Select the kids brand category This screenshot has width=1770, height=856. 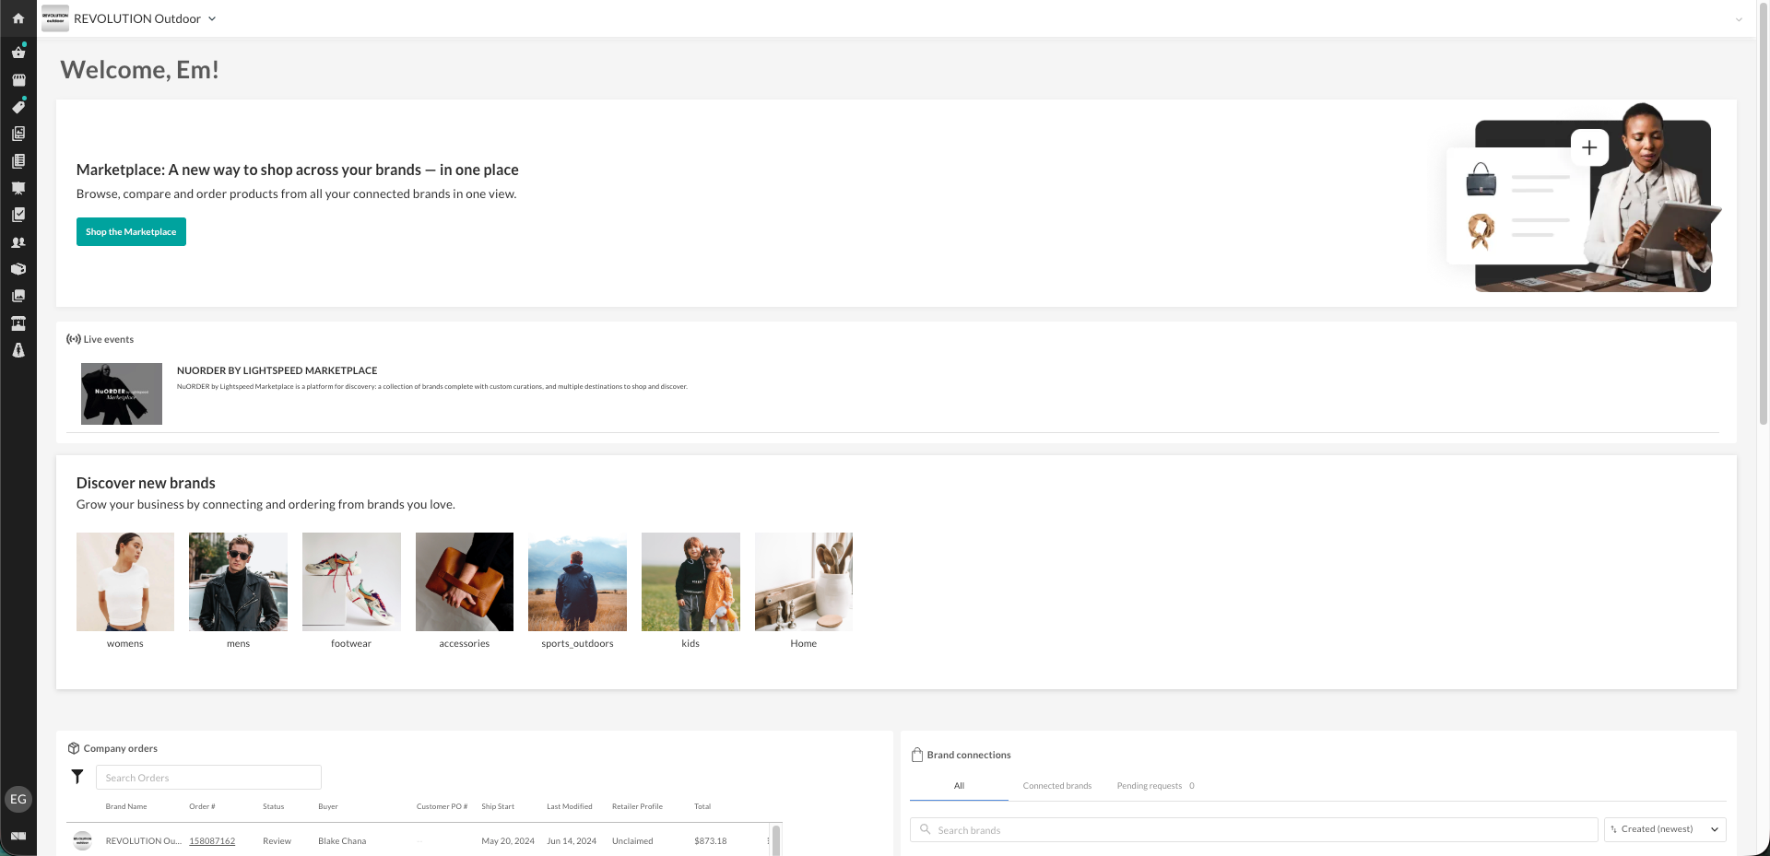[x=690, y=590]
